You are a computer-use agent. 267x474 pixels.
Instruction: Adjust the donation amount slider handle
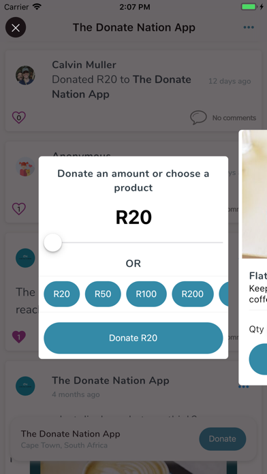[53, 242]
